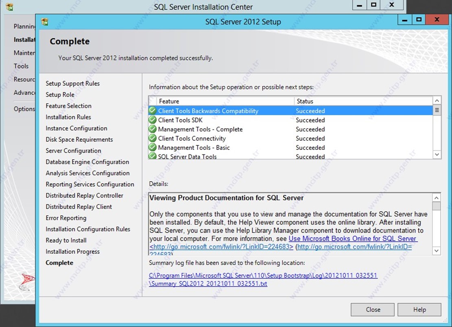The image size is (452, 327).
Task: Minimize the SQL Server 2012 Setup window
Action: coord(404,20)
